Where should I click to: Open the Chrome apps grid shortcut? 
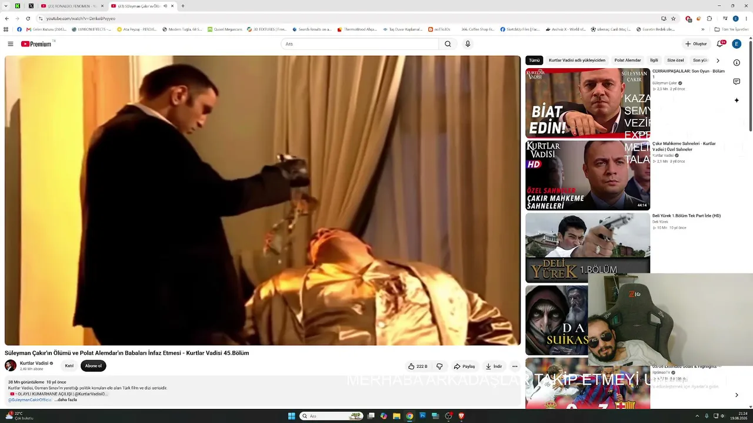(x=6, y=29)
